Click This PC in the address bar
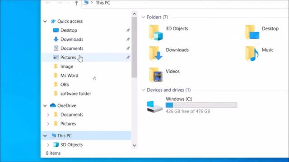The image size is (289, 162). pyautogui.click(x=103, y=3)
